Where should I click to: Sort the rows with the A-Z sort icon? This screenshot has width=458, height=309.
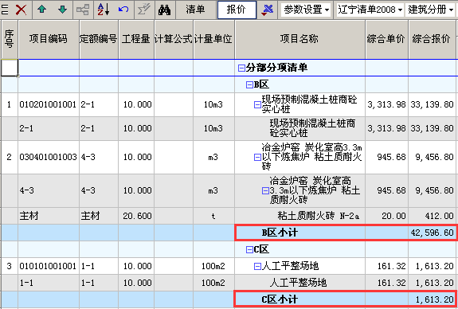[x=104, y=10]
